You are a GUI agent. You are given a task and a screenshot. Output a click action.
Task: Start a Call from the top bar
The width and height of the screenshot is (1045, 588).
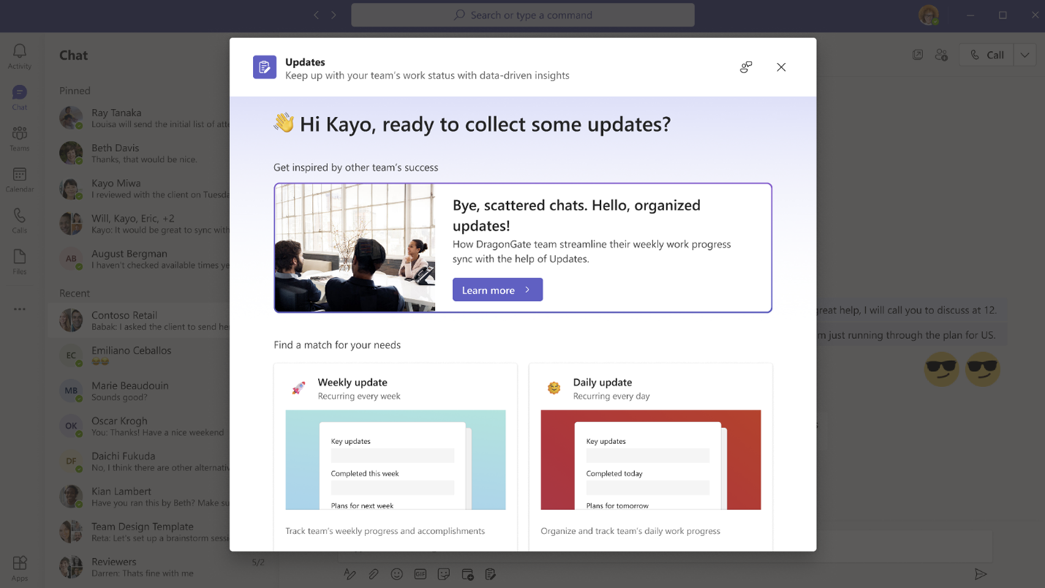tap(986, 55)
